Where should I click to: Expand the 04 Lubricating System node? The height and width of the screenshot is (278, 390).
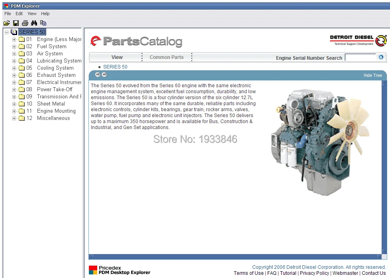(x=14, y=61)
